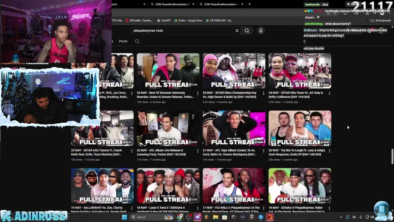Open the Folder - Google Drive bookmark
The height and width of the screenshot is (222, 394).
[188, 20]
